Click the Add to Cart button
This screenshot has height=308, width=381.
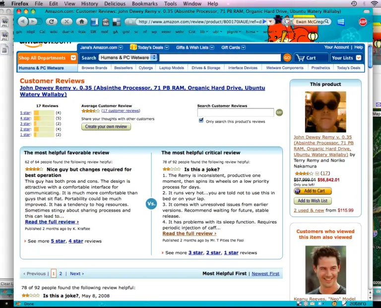pos(313,191)
